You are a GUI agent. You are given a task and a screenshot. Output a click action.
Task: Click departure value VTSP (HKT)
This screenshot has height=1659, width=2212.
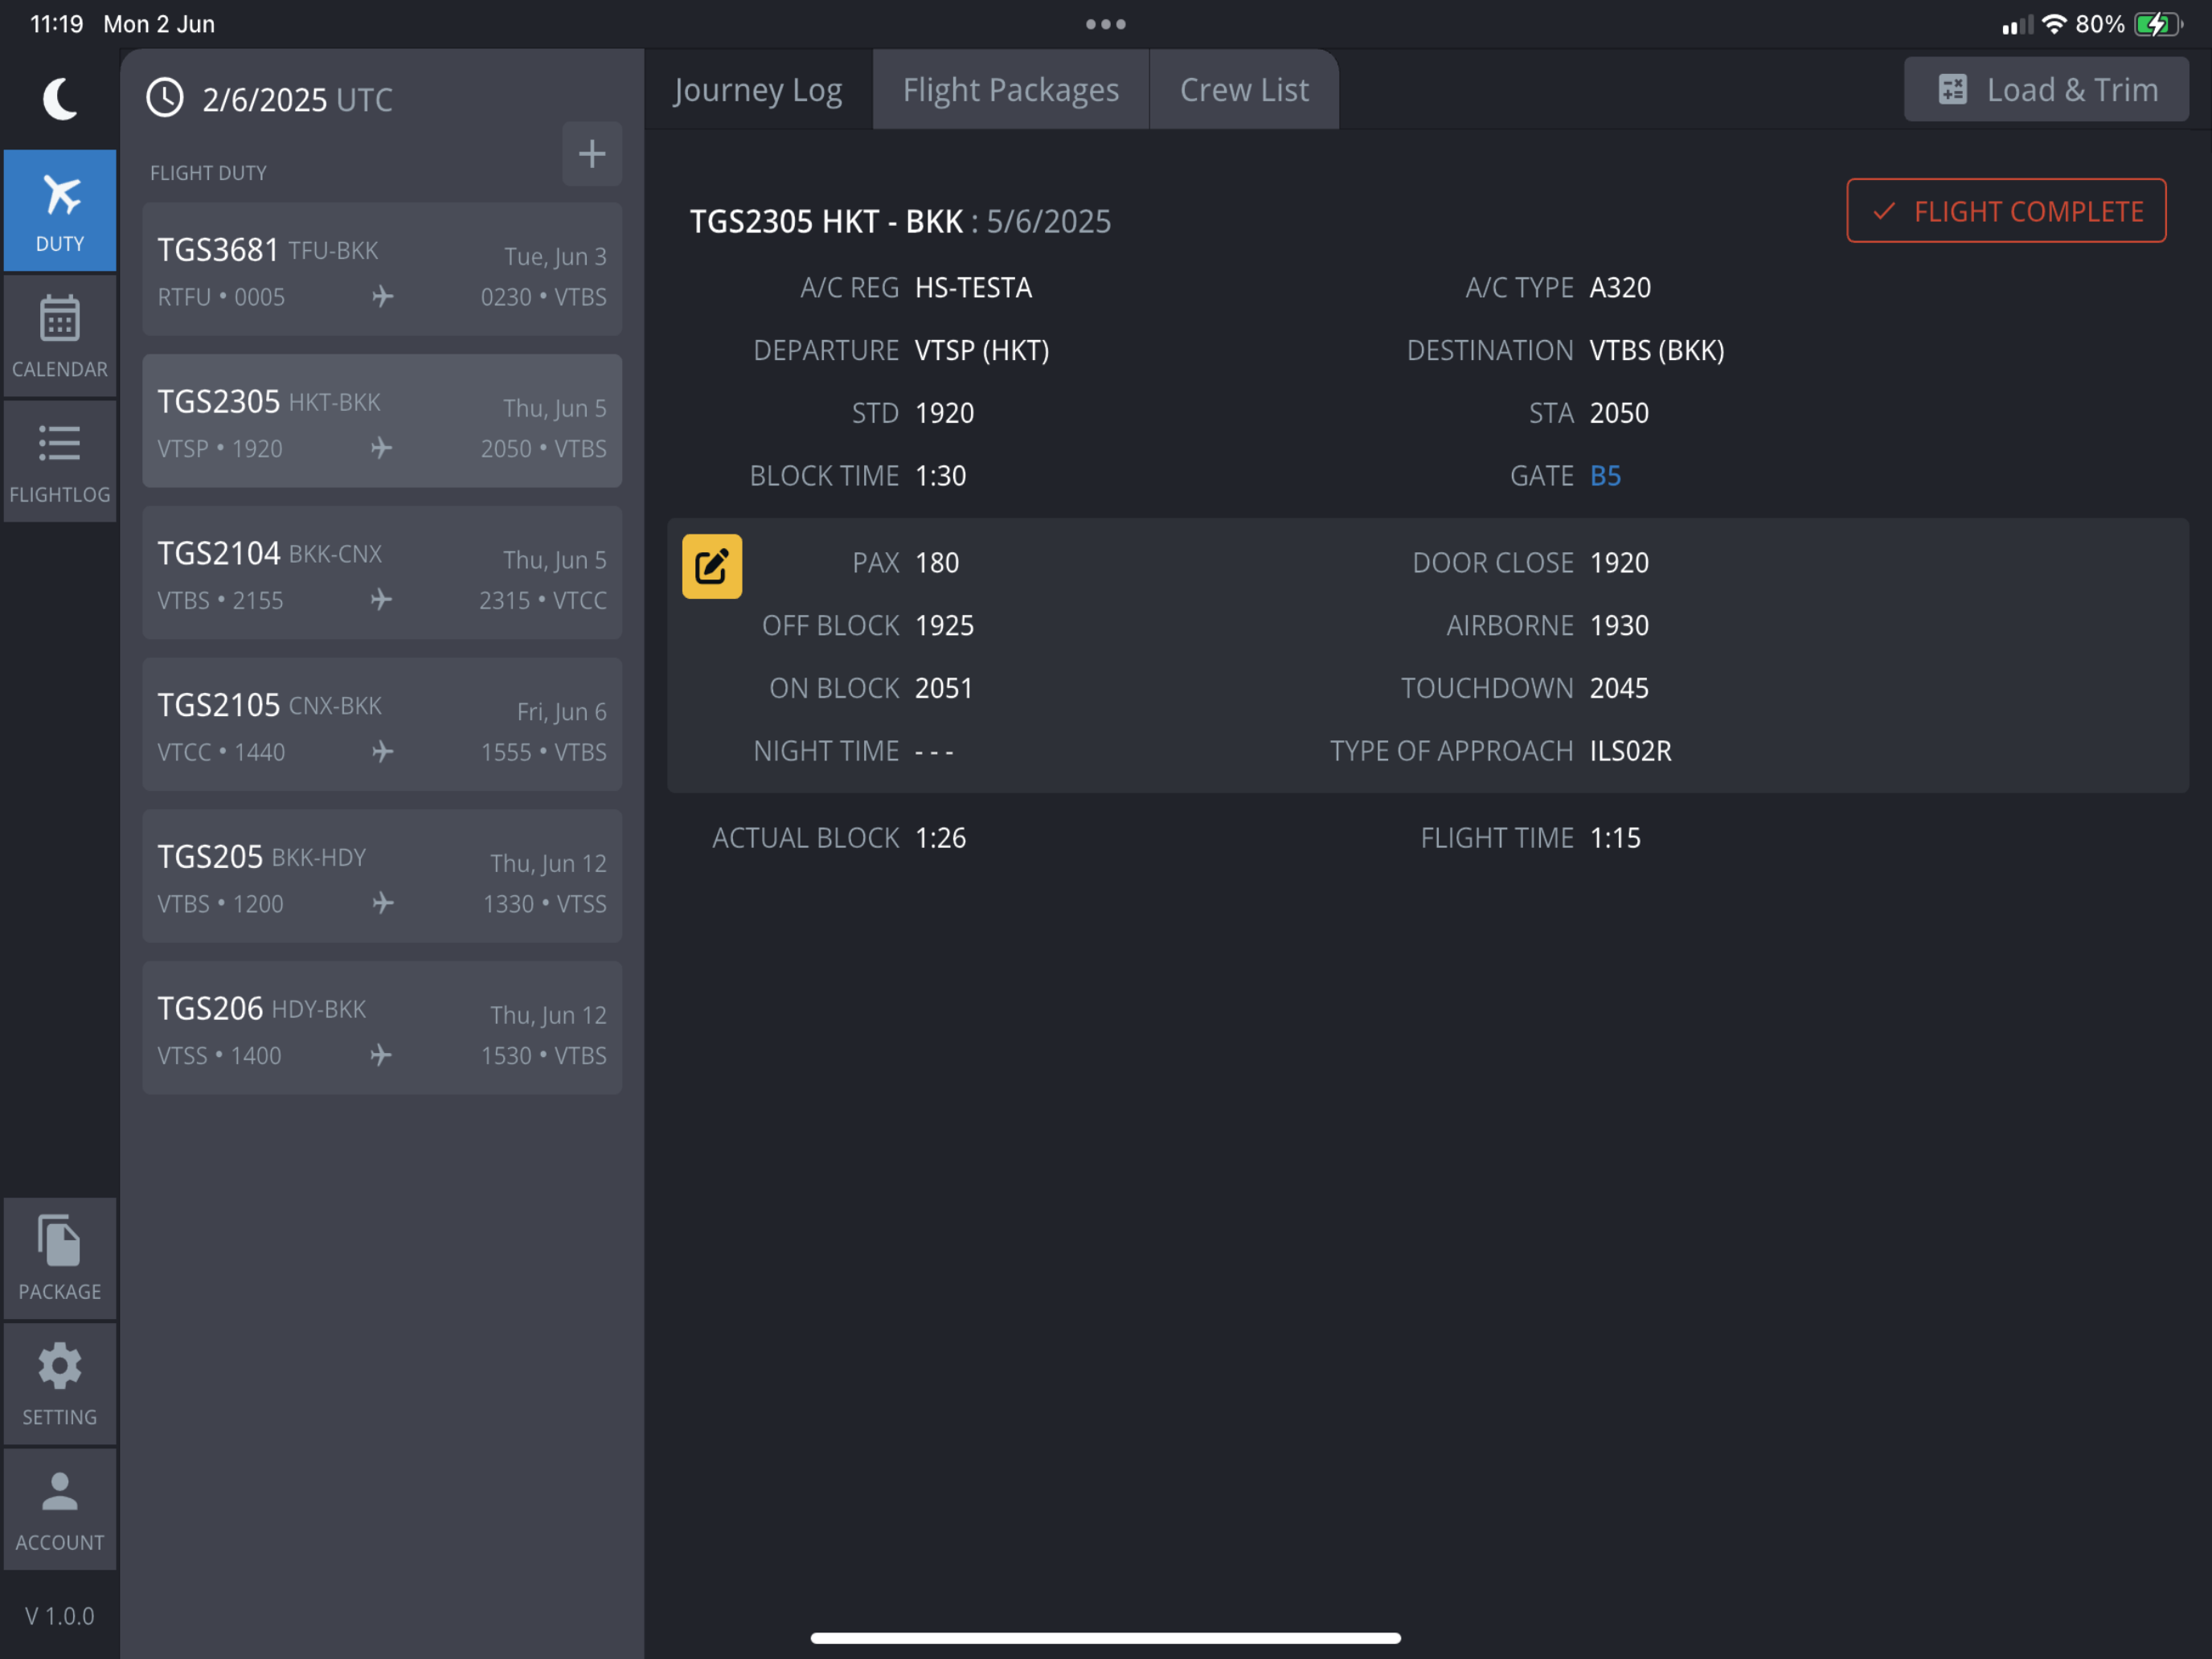click(982, 351)
